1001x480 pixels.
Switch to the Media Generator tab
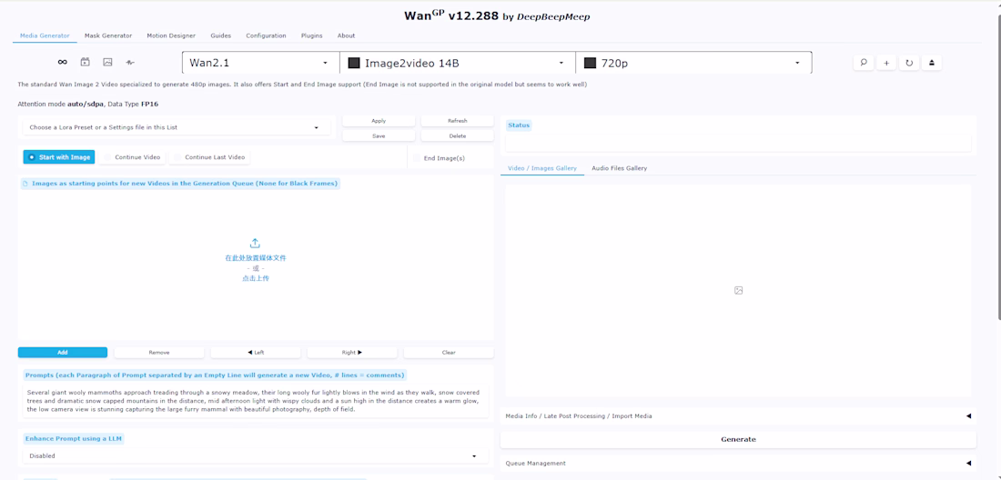(x=45, y=35)
